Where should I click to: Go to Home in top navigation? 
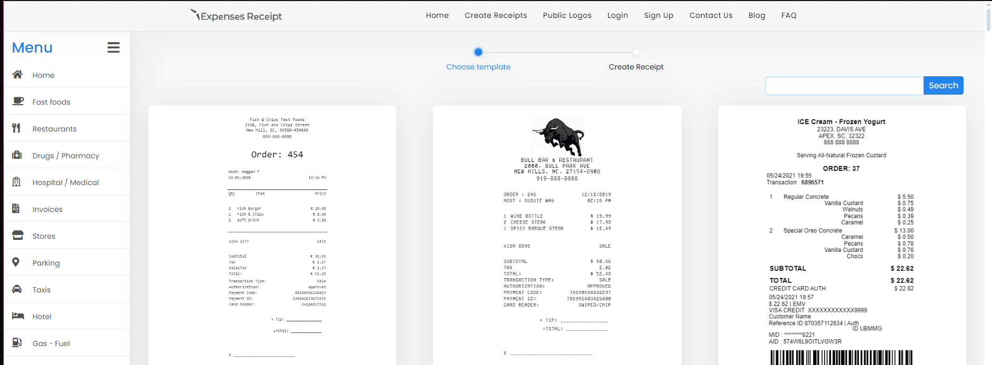click(x=437, y=15)
